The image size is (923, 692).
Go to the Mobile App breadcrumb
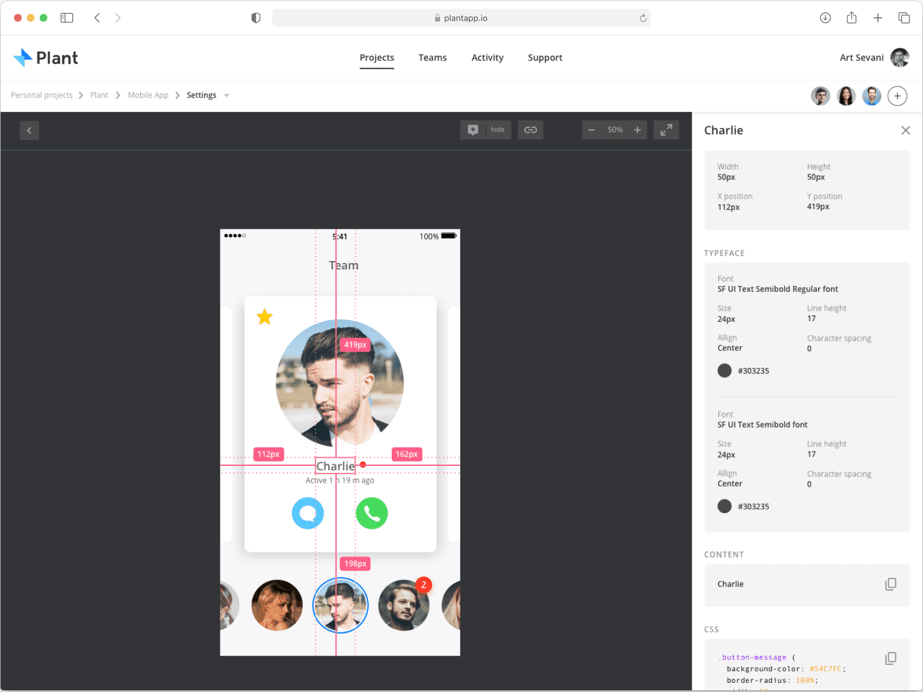148,95
